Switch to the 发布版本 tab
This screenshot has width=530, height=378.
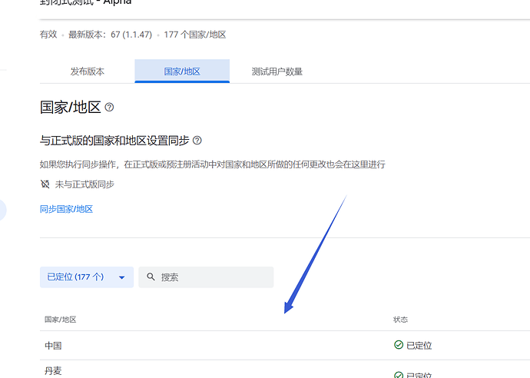(88, 71)
